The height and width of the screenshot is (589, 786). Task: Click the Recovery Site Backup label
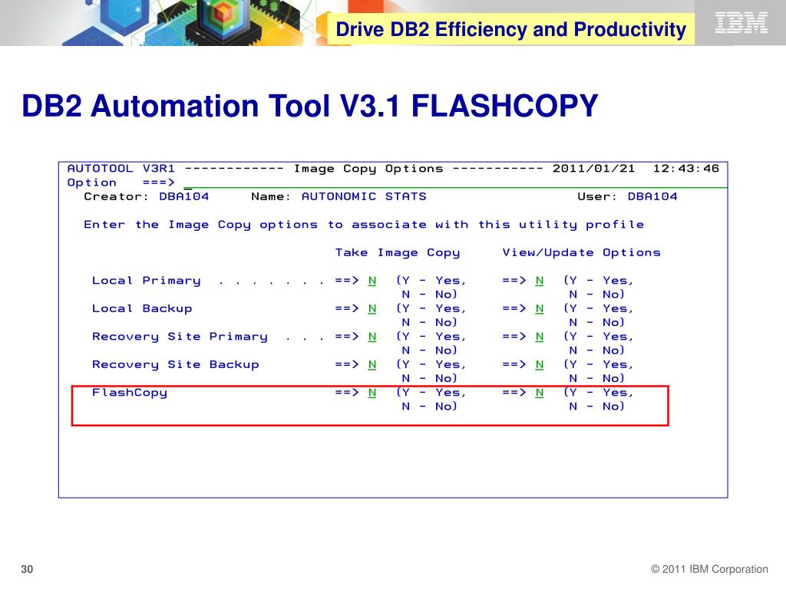pyautogui.click(x=176, y=364)
